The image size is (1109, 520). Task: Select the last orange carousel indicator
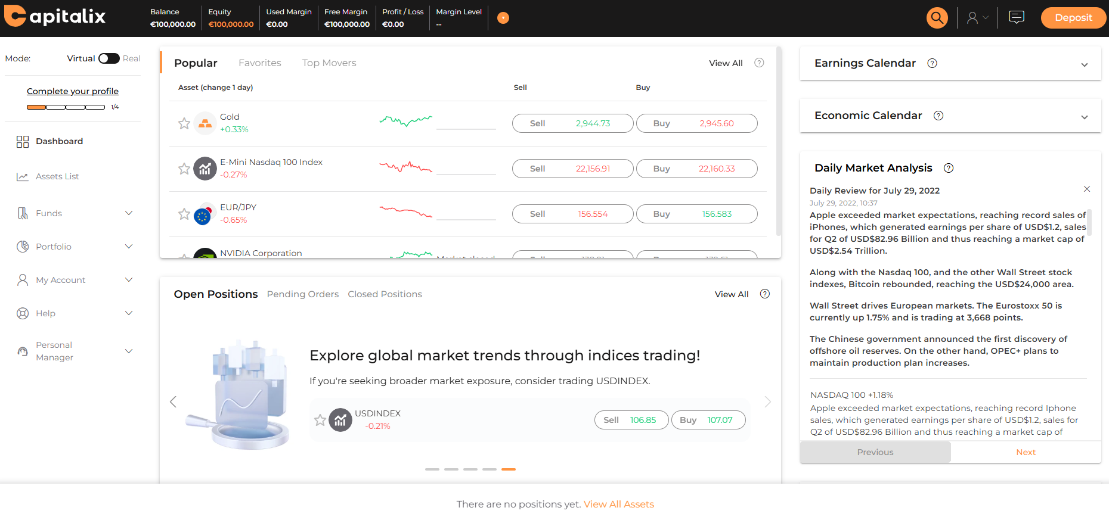click(x=509, y=469)
